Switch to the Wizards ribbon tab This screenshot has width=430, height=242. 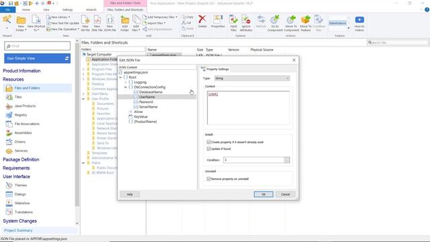(91, 9)
